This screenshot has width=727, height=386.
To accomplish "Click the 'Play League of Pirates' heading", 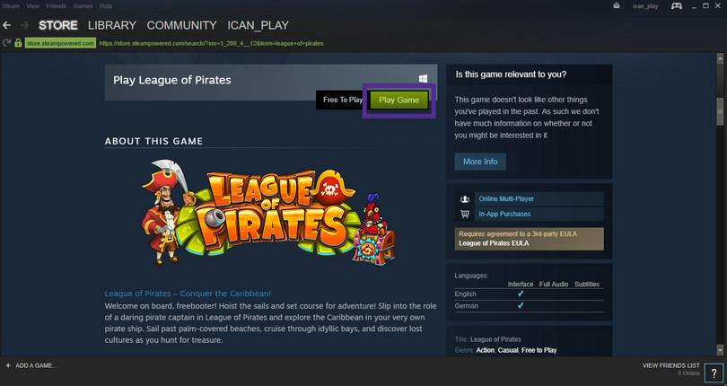I will coord(172,80).
